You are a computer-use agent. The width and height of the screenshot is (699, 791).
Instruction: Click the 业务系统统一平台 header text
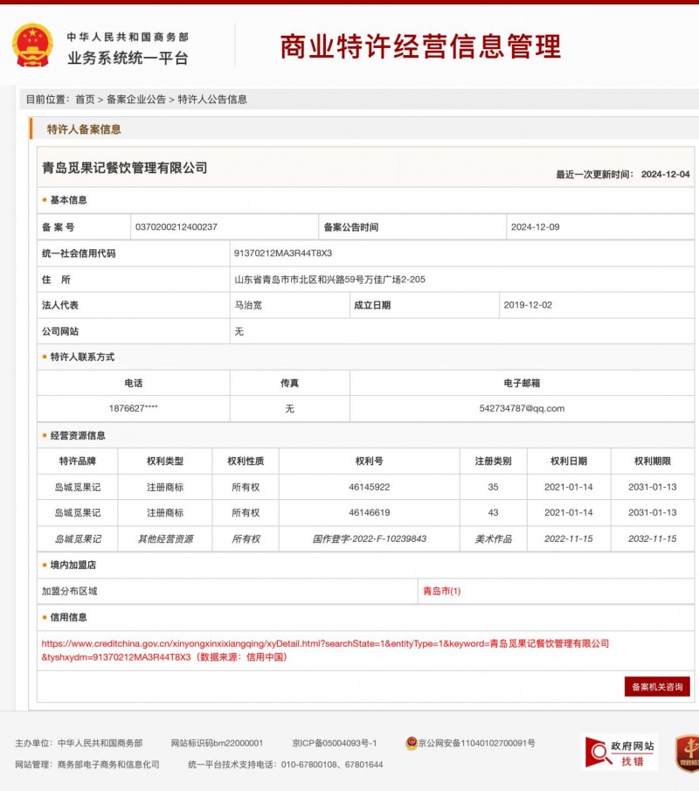[128, 59]
